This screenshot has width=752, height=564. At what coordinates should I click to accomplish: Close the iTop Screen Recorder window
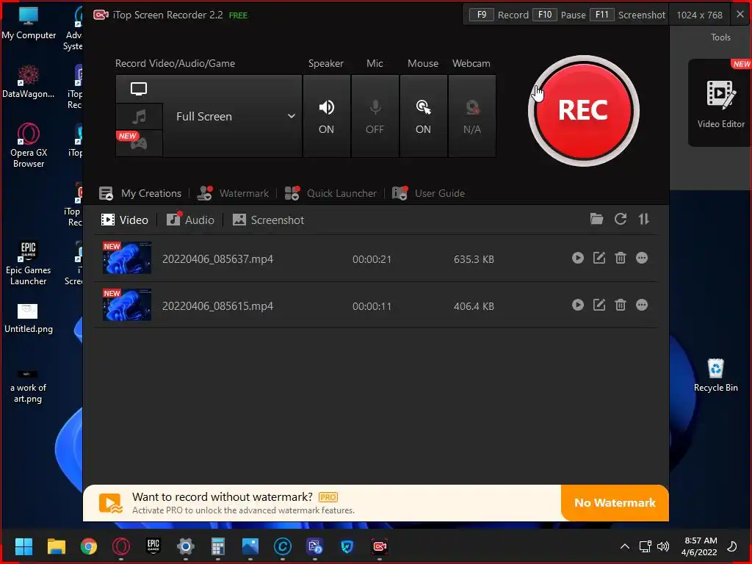tap(740, 15)
